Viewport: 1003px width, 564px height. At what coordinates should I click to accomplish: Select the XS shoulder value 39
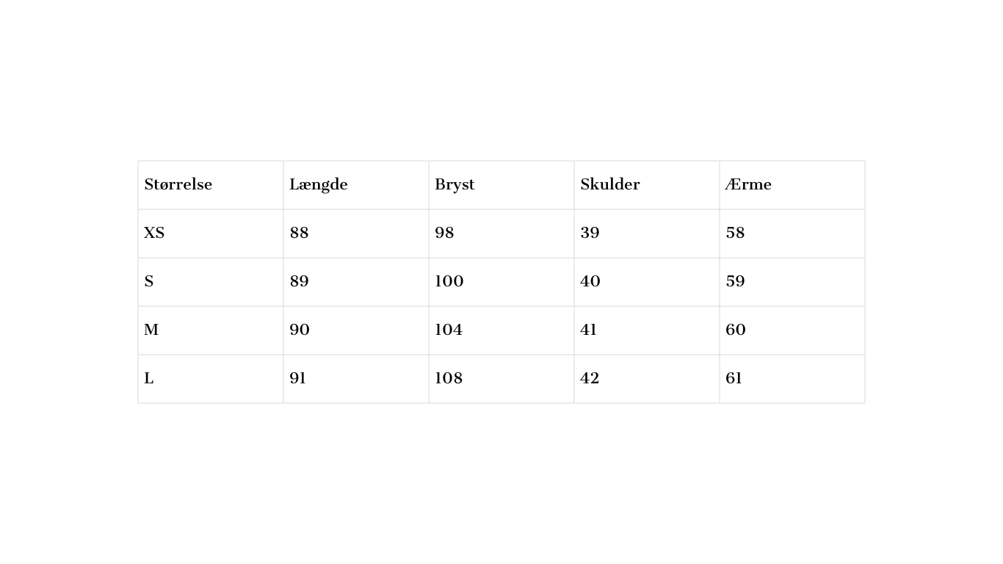click(590, 234)
